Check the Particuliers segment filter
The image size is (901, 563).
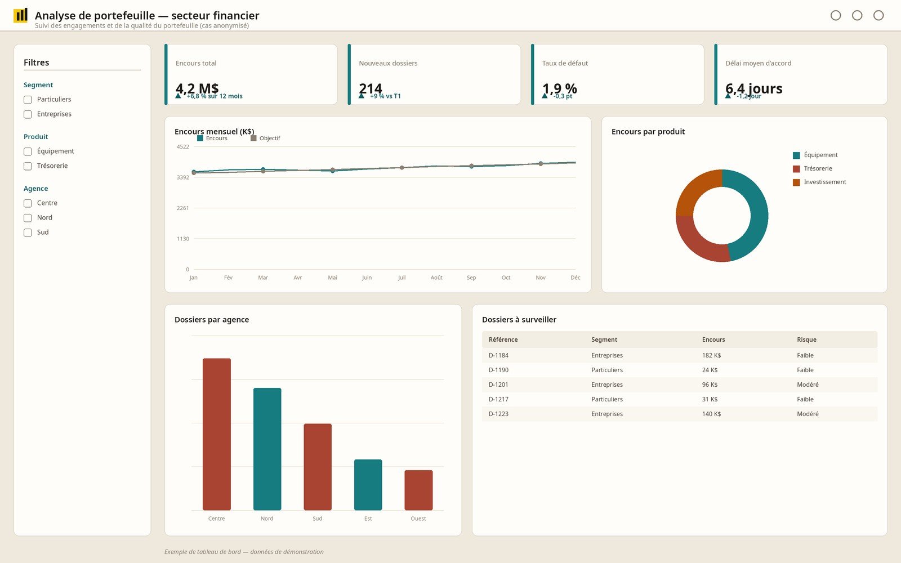tap(28, 100)
